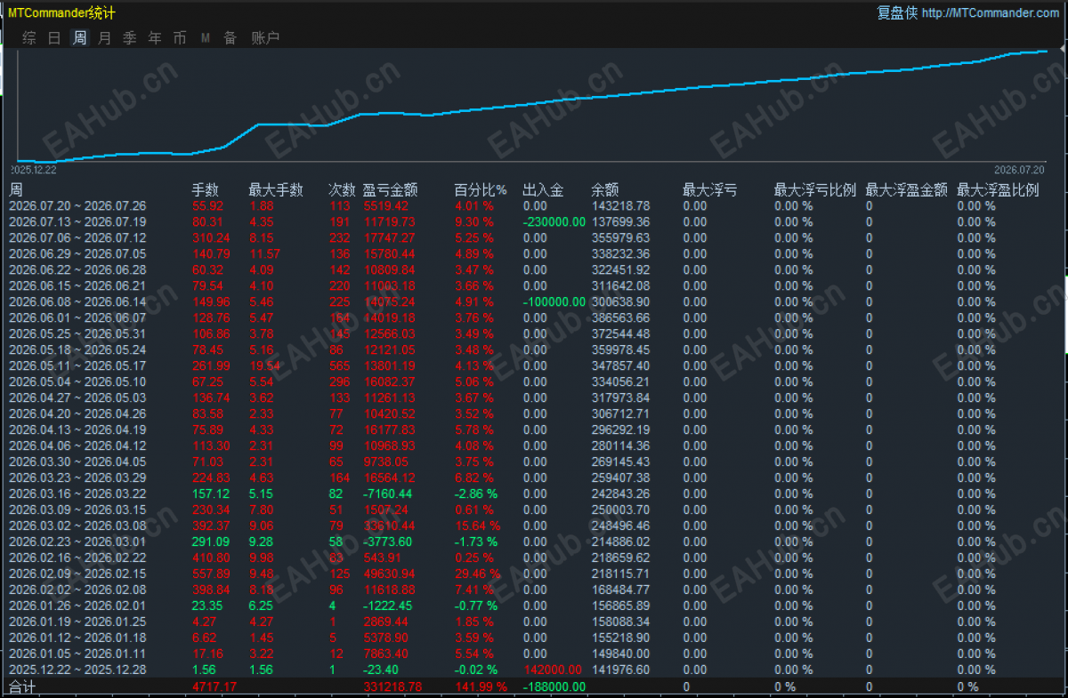Image resolution: width=1068 pixels, height=698 pixels.
Task: Click the -230000.00 withdrawal amount
Action: pyautogui.click(x=554, y=221)
